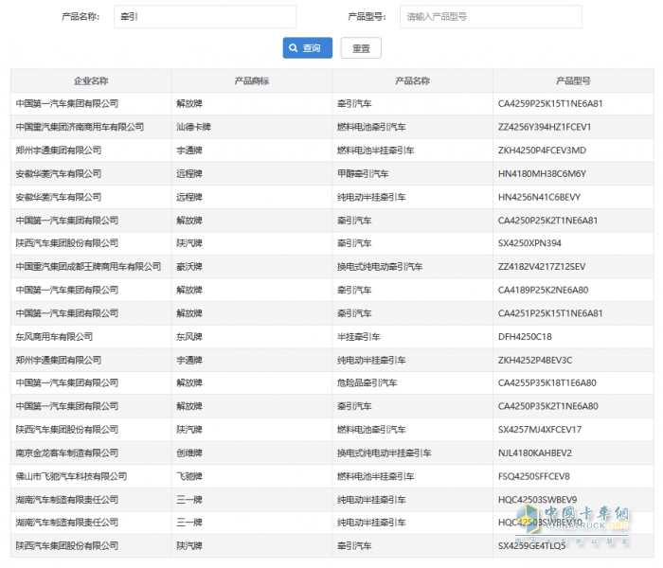Select model cell NJL4180KAHBEV2
The height and width of the screenshot is (568, 663).
tap(535, 453)
